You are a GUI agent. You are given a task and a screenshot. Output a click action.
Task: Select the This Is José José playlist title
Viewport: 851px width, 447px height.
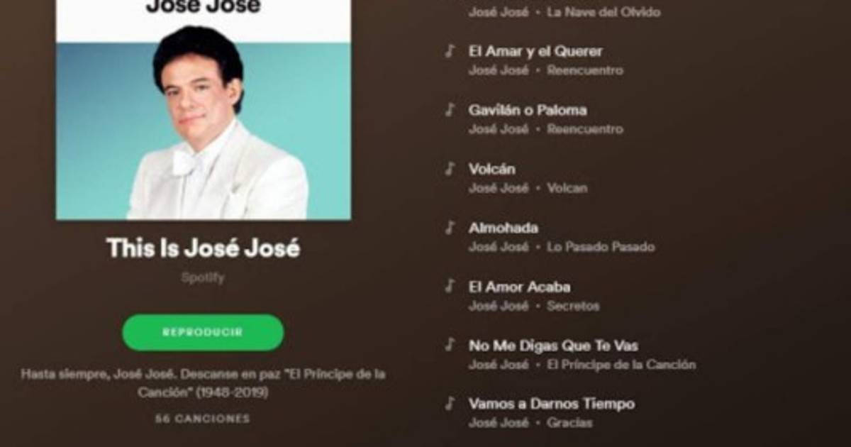[x=203, y=248]
